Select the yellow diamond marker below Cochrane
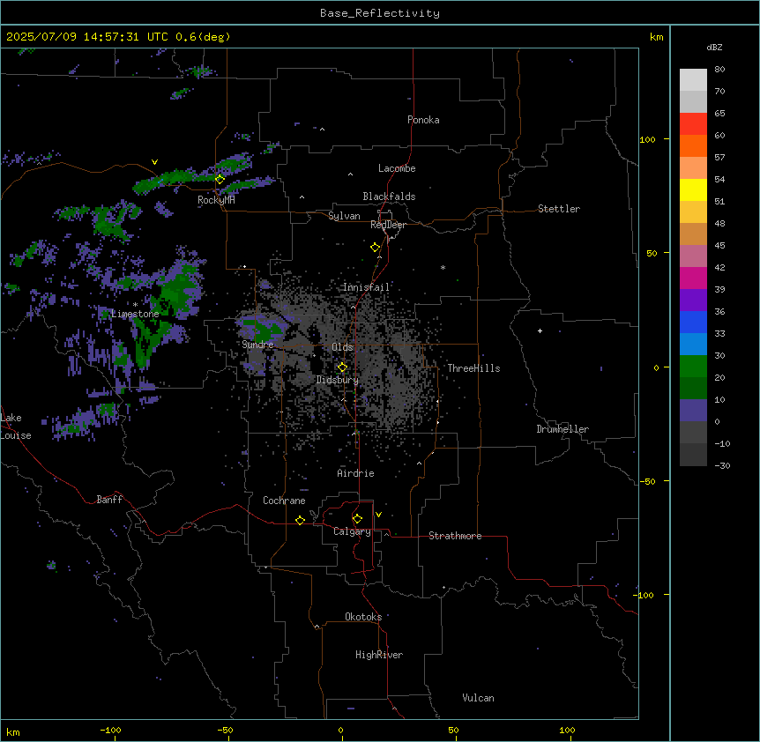The image size is (760, 742). pyautogui.click(x=300, y=520)
